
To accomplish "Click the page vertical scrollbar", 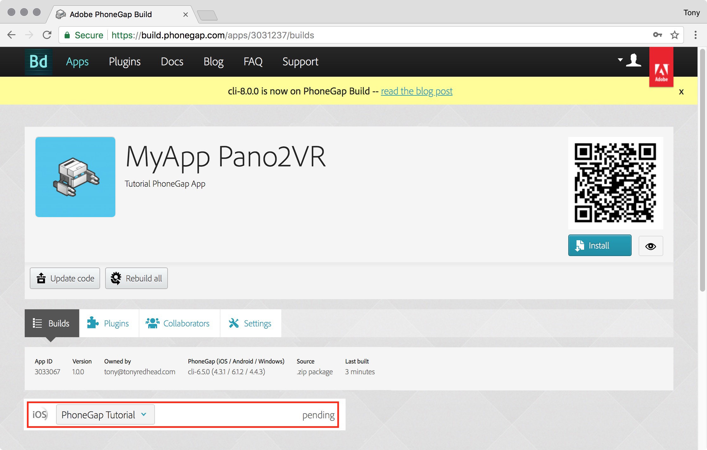I will (x=703, y=170).
